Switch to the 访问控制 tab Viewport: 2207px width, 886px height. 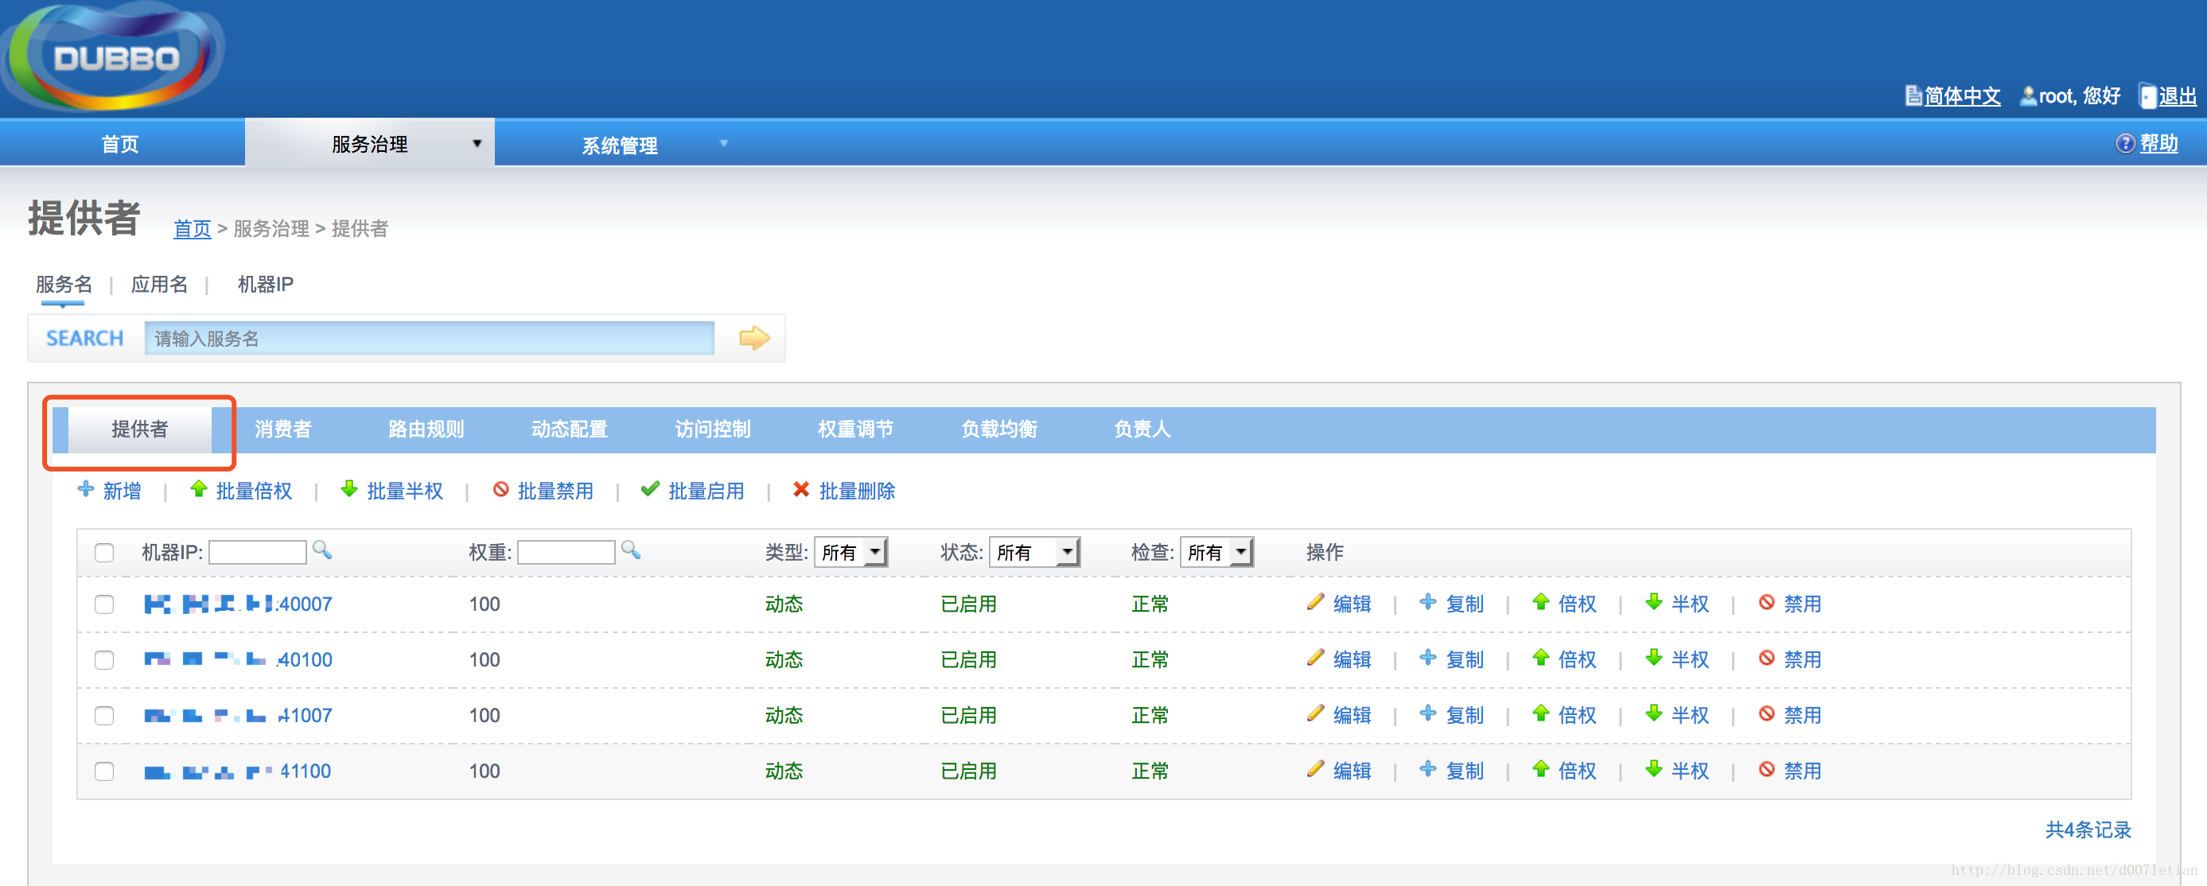(712, 429)
